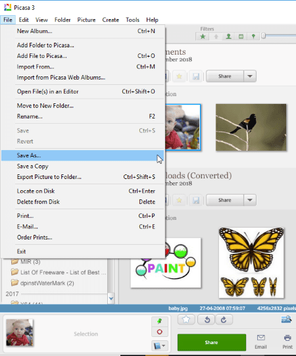Open Share dropdown arrow in first album
This screenshot has width=296, height=356.
click(x=250, y=76)
